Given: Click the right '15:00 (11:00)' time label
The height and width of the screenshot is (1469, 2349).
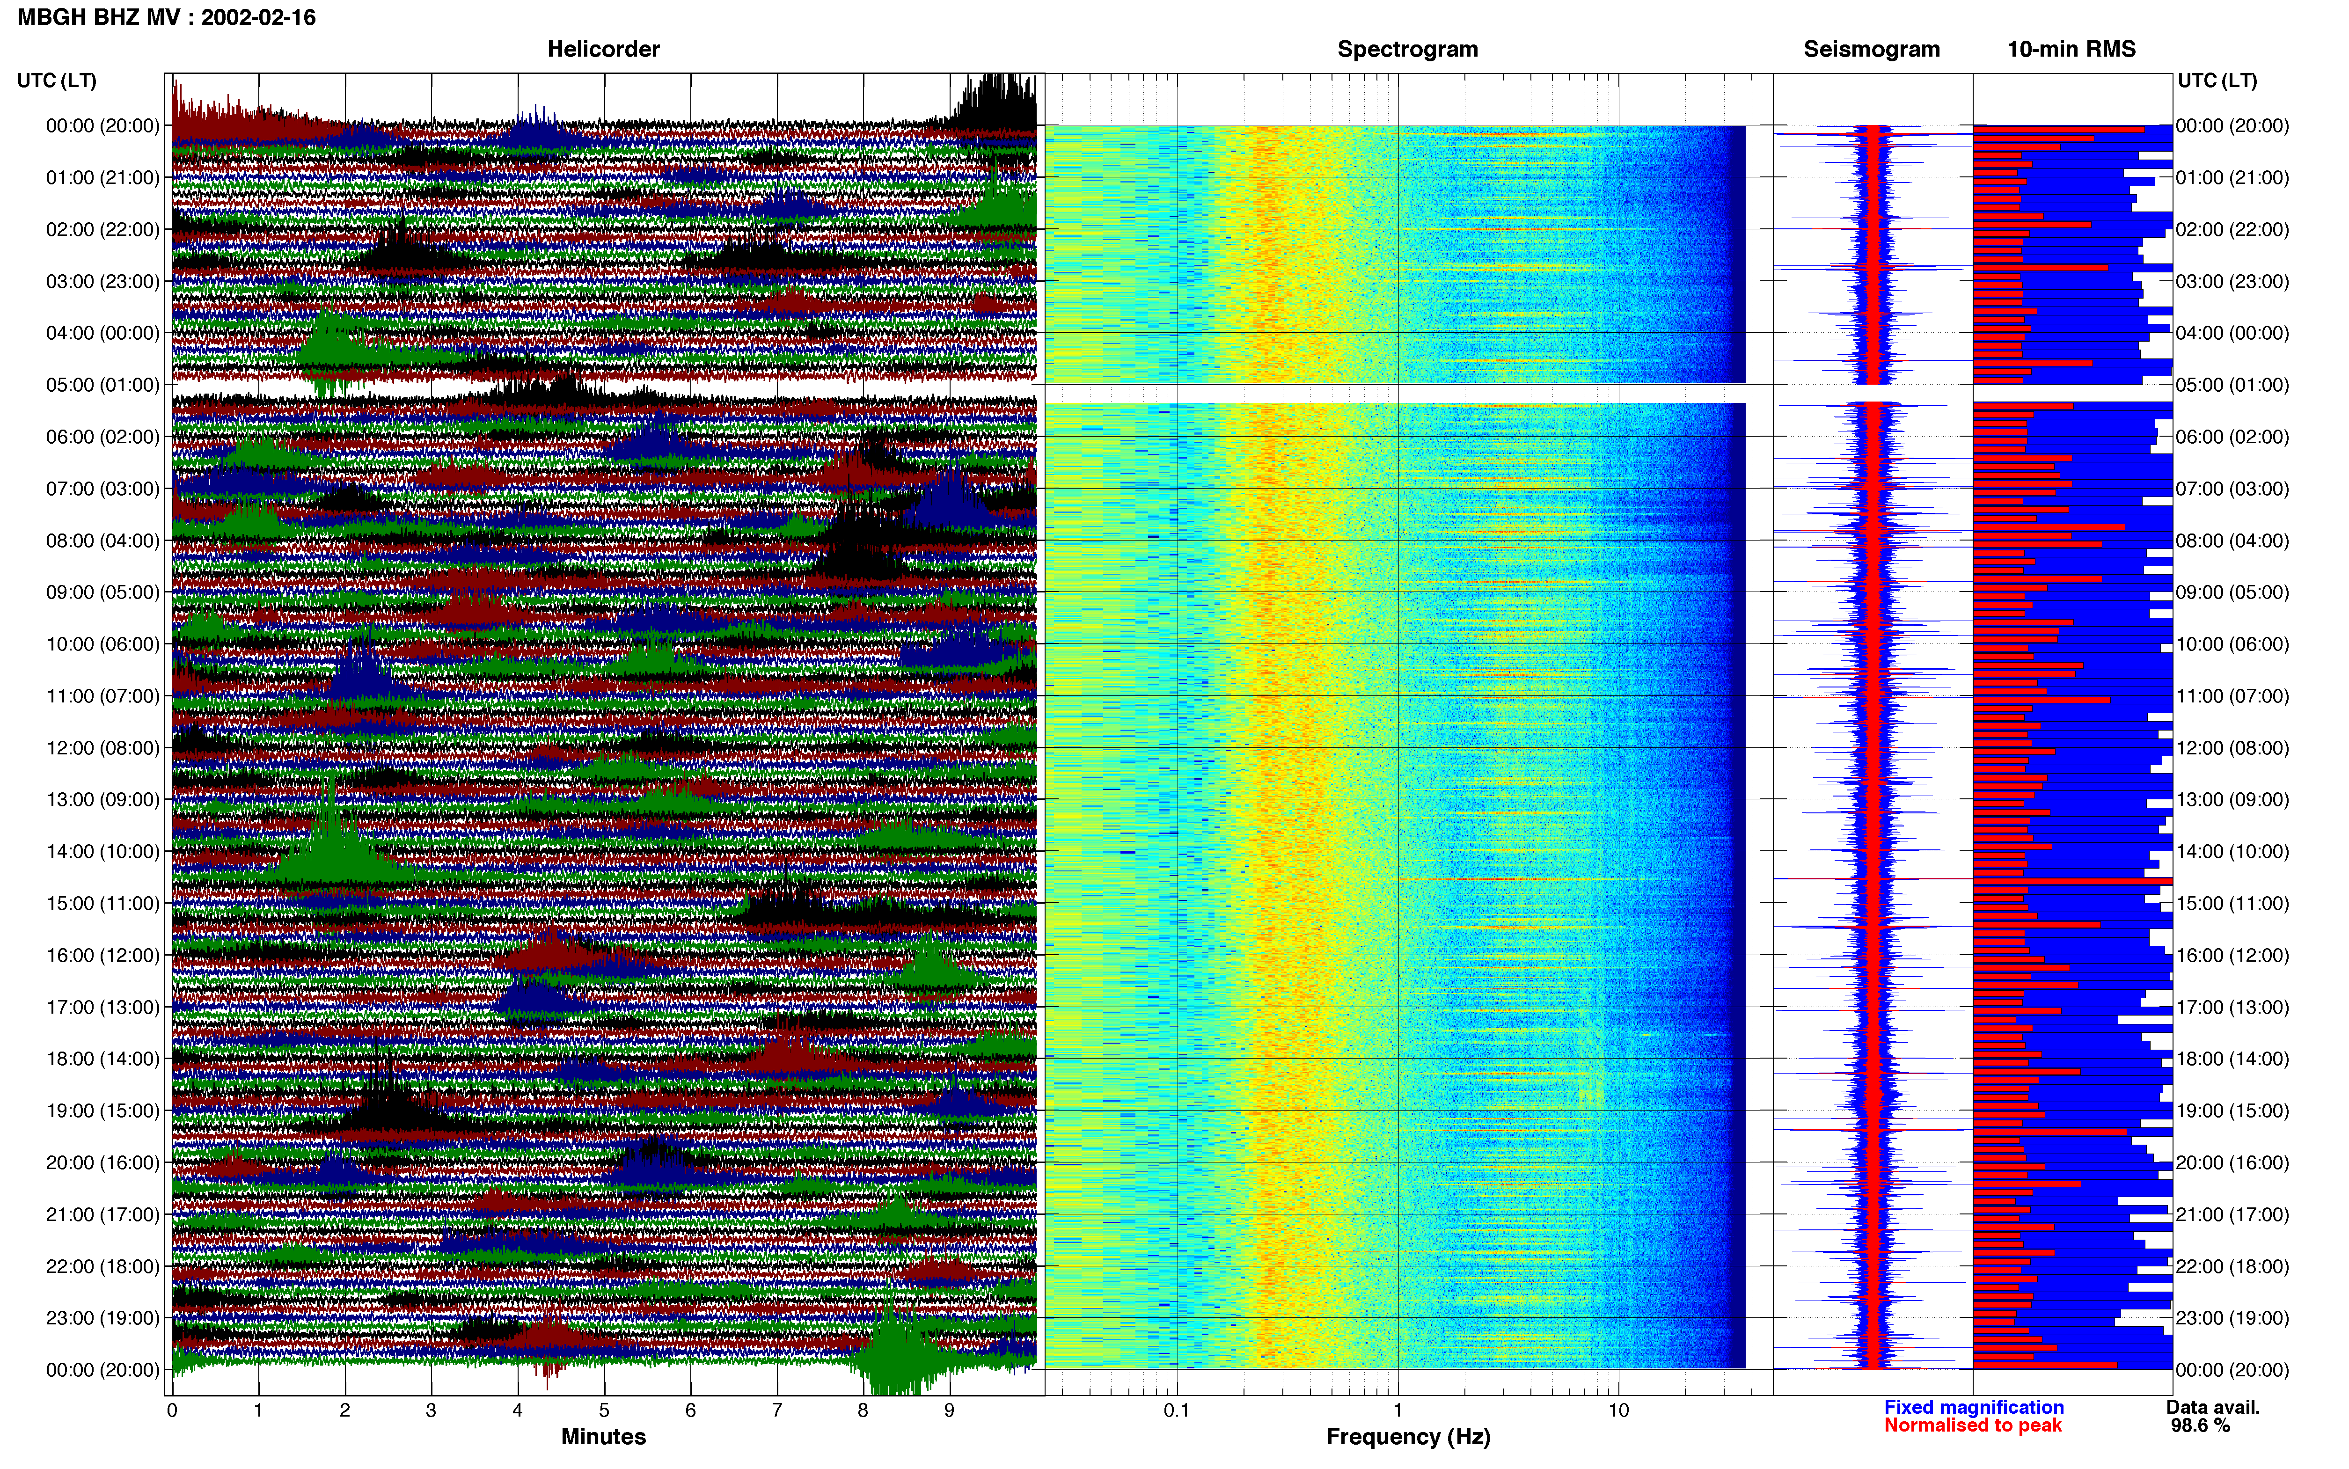Looking at the screenshot, I should (2232, 903).
